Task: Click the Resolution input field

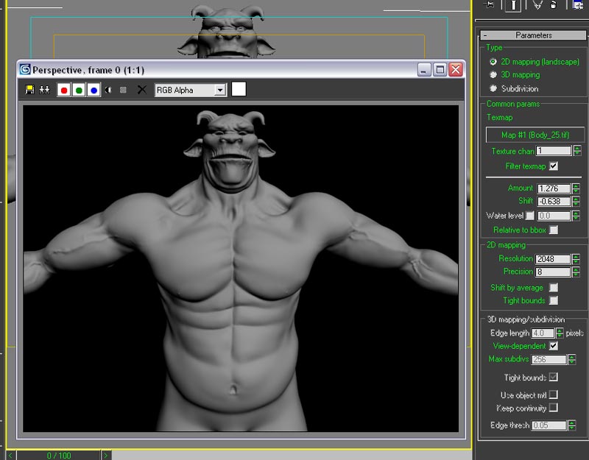Action: click(x=553, y=259)
